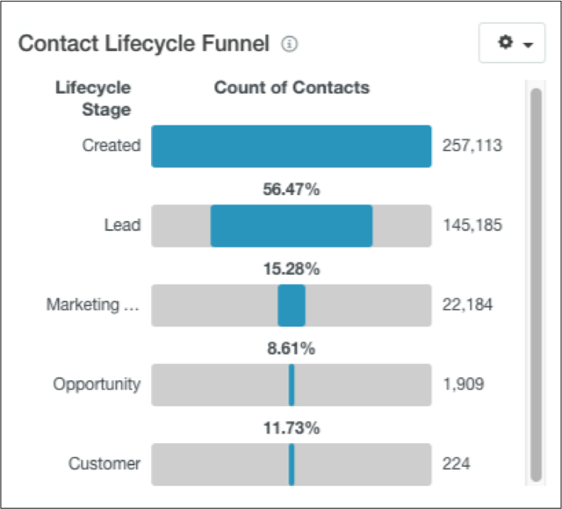562x509 pixels.
Task: Click the 257,113 contact count
Action: (x=472, y=146)
